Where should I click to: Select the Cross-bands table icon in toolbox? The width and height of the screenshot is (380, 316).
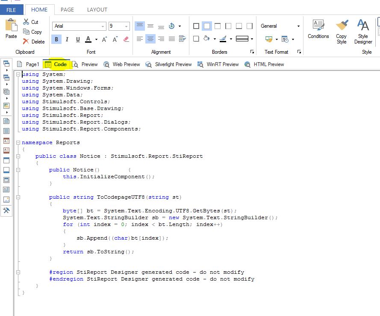pyautogui.click(x=6, y=78)
